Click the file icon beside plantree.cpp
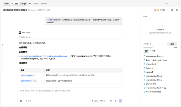 [144, 84]
